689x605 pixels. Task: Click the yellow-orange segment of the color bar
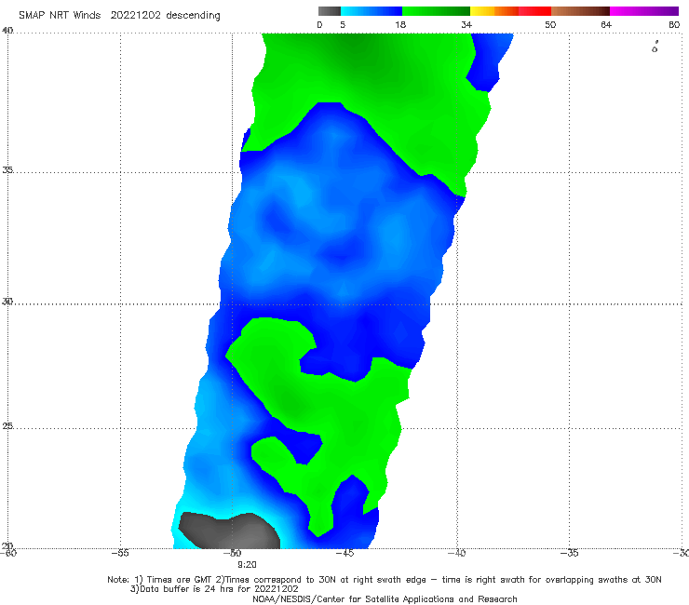pos(494,11)
